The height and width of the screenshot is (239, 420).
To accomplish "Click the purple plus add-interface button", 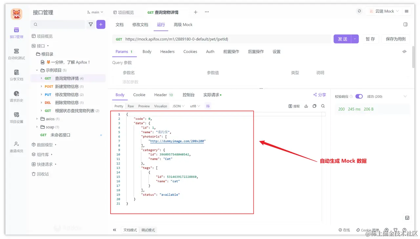I will tap(101, 24).
